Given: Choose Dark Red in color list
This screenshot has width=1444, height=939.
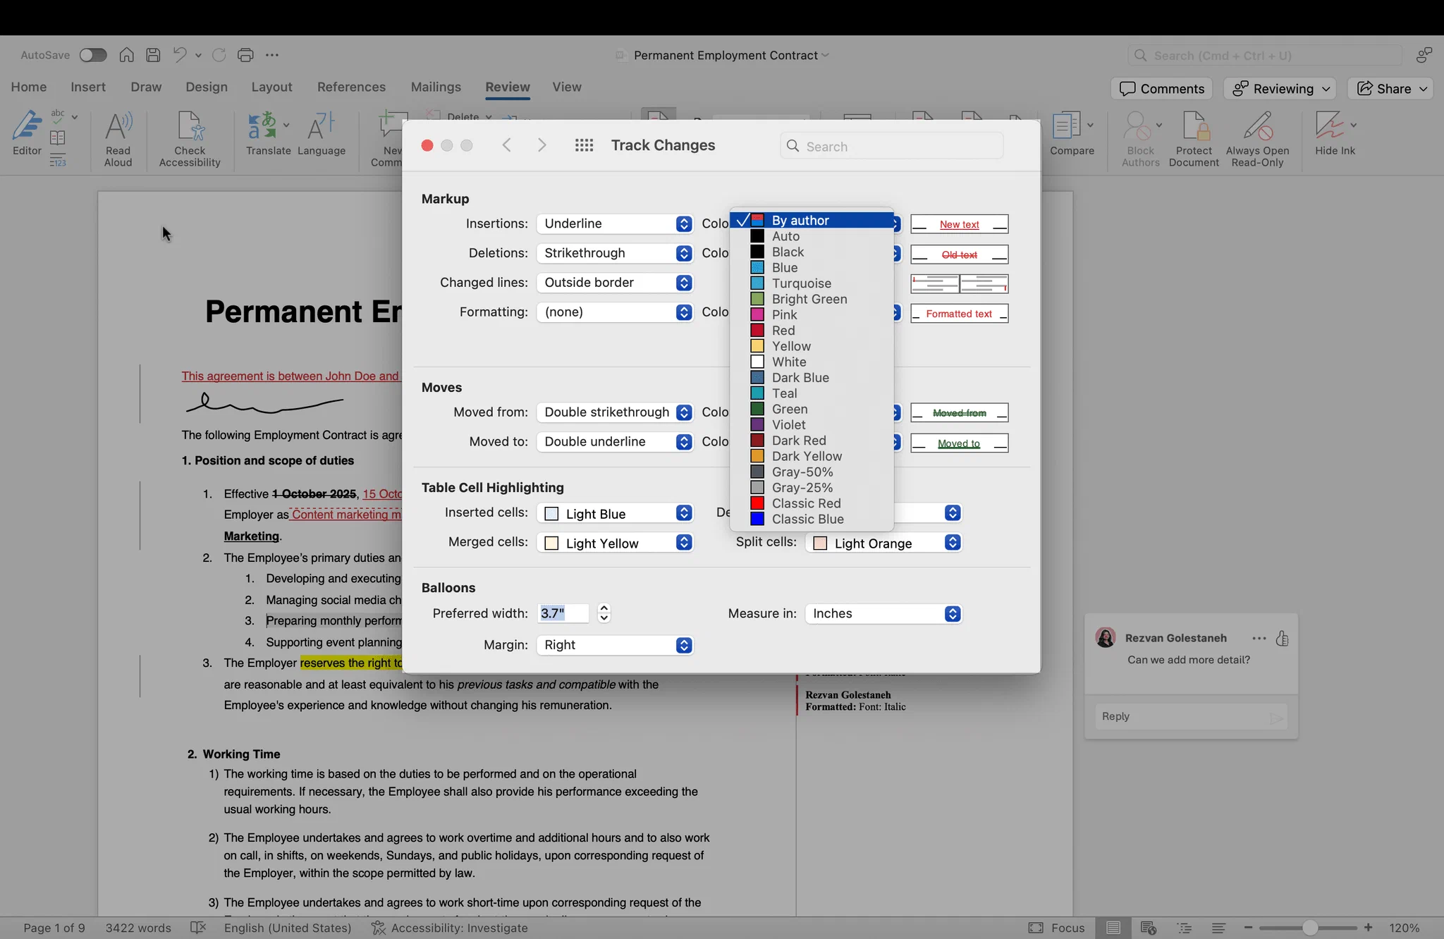Looking at the screenshot, I should (812, 441).
